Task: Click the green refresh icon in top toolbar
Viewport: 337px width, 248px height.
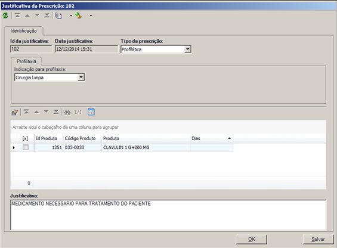Action: (5, 15)
